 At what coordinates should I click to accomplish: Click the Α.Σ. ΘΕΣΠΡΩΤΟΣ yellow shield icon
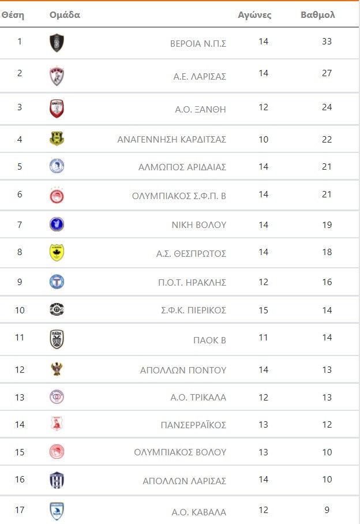coord(57,252)
